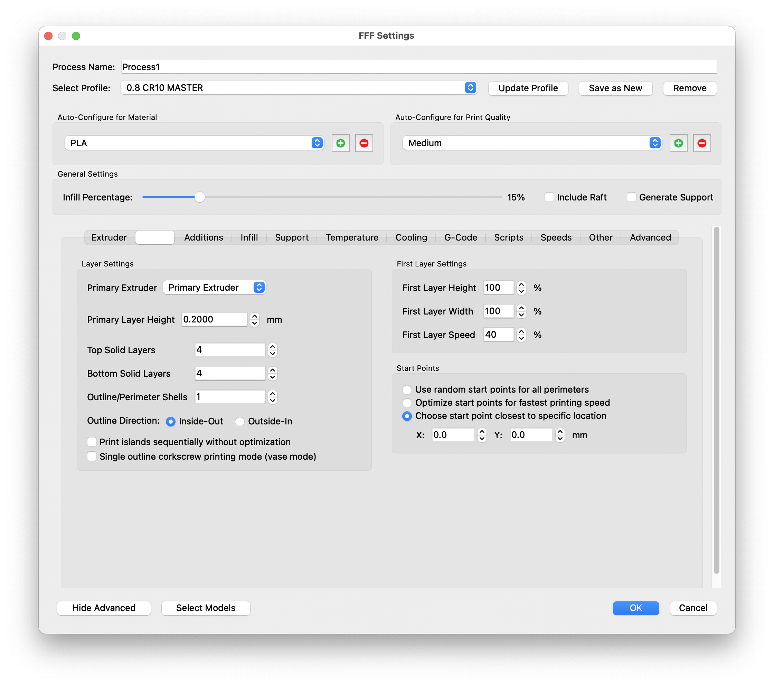Open the Primary Extruder dropdown
This screenshot has width=774, height=685.
click(214, 288)
